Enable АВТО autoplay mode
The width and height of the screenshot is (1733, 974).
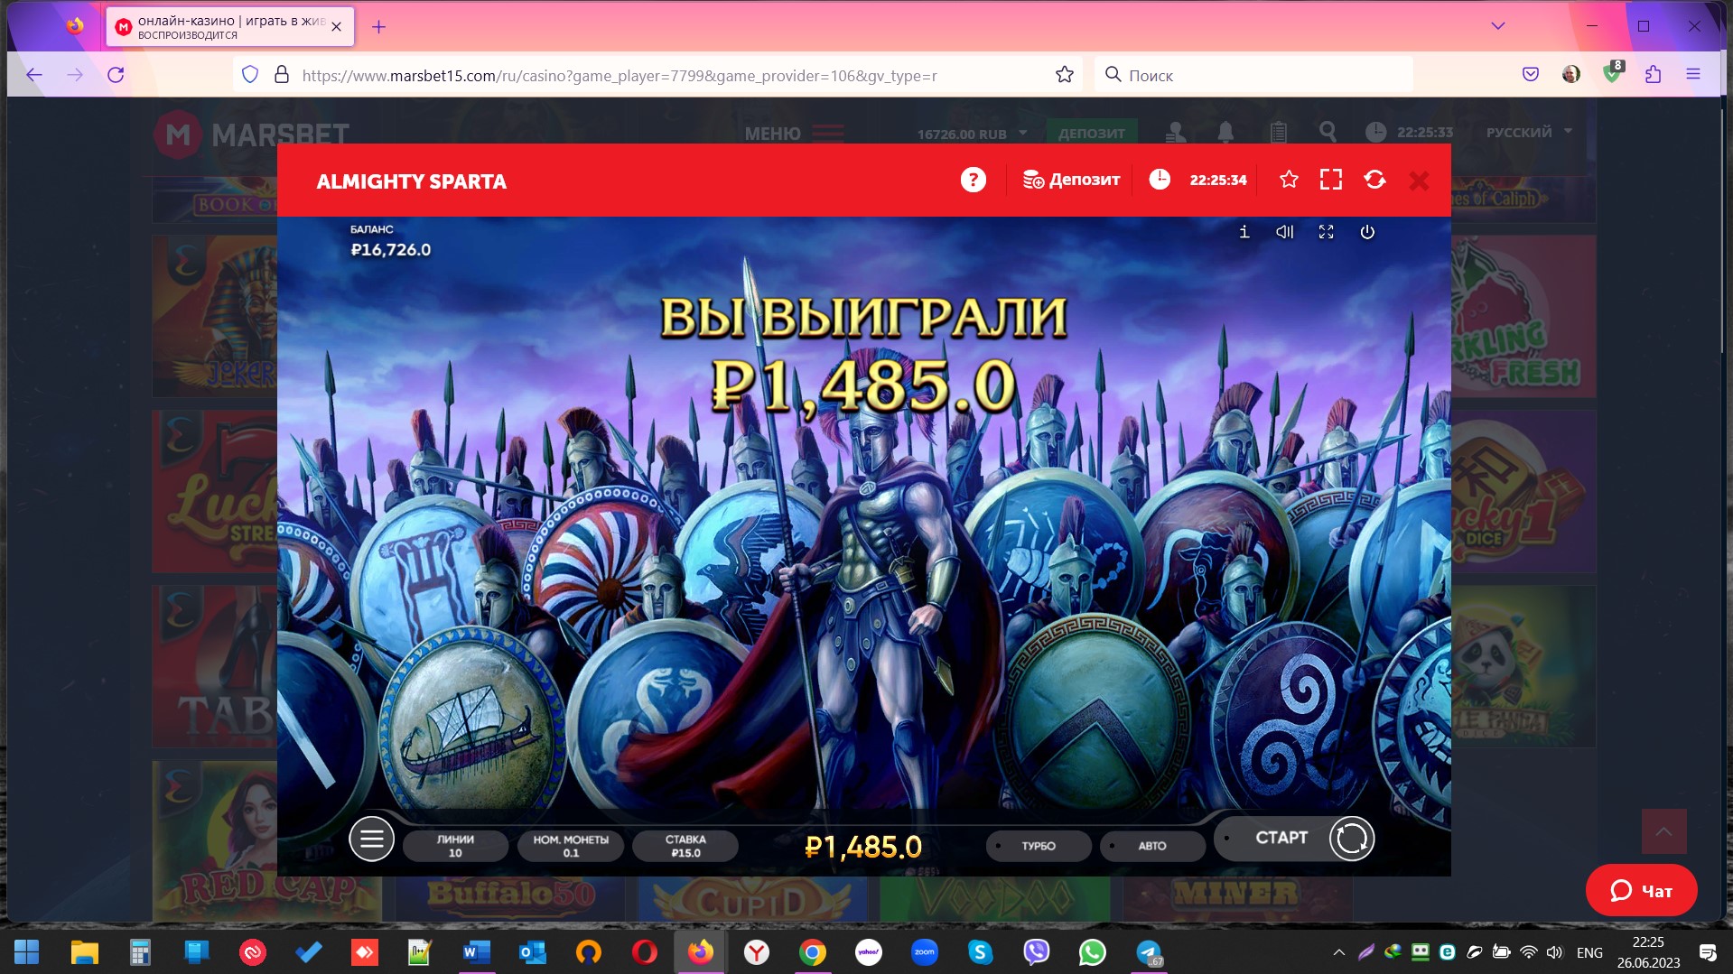click(1152, 846)
